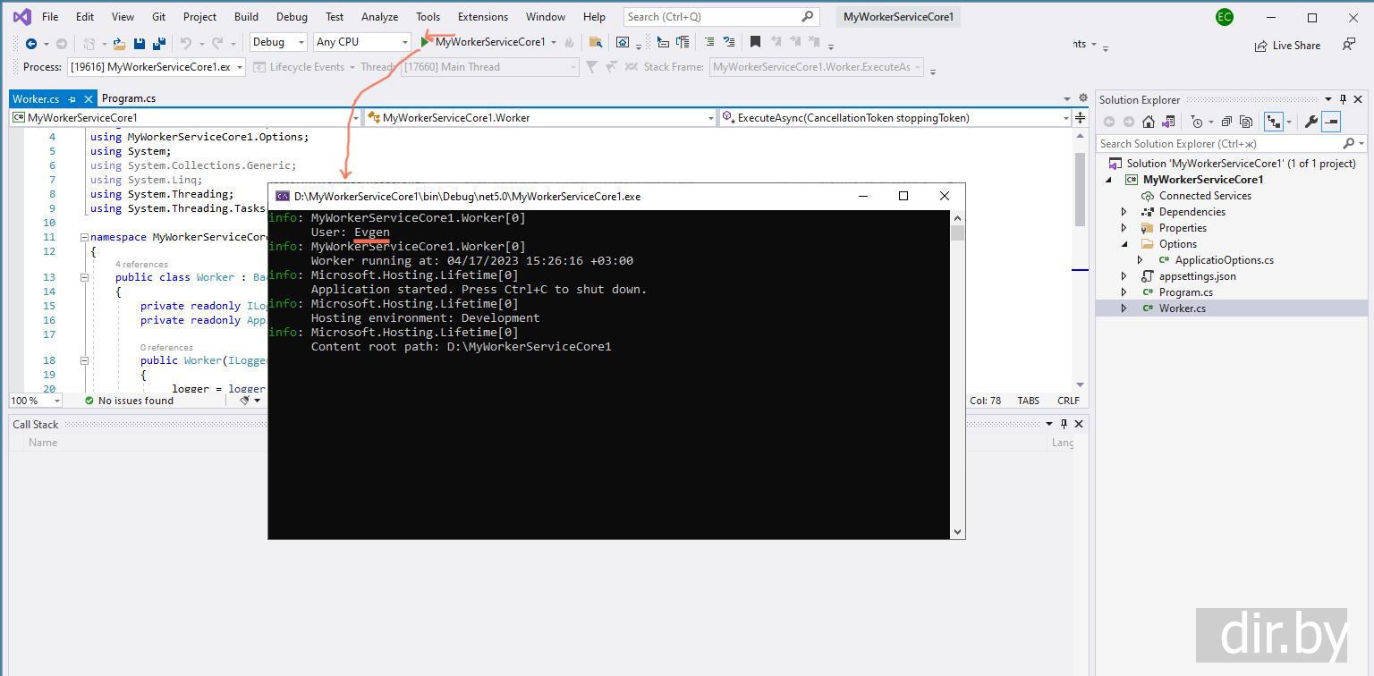Click the Live Share button

pyautogui.click(x=1287, y=45)
